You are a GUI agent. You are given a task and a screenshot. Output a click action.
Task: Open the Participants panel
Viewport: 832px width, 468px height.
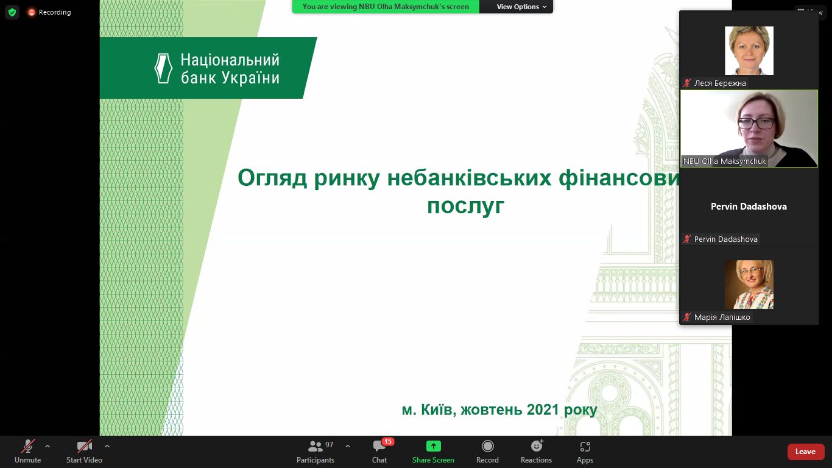point(316,452)
